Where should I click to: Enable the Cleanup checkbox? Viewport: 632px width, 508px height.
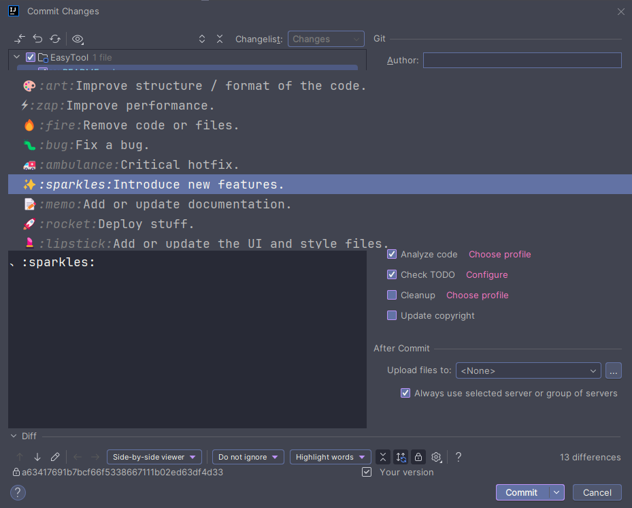coord(392,295)
